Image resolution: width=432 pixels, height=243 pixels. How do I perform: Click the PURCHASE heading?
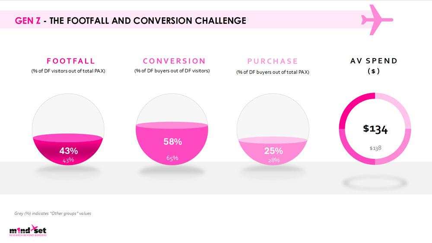pyautogui.click(x=273, y=61)
